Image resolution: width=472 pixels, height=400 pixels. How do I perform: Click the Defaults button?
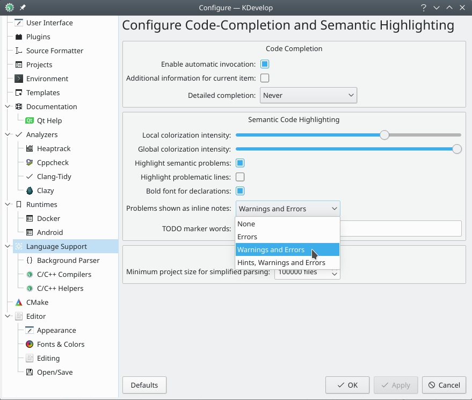(144, 385)
